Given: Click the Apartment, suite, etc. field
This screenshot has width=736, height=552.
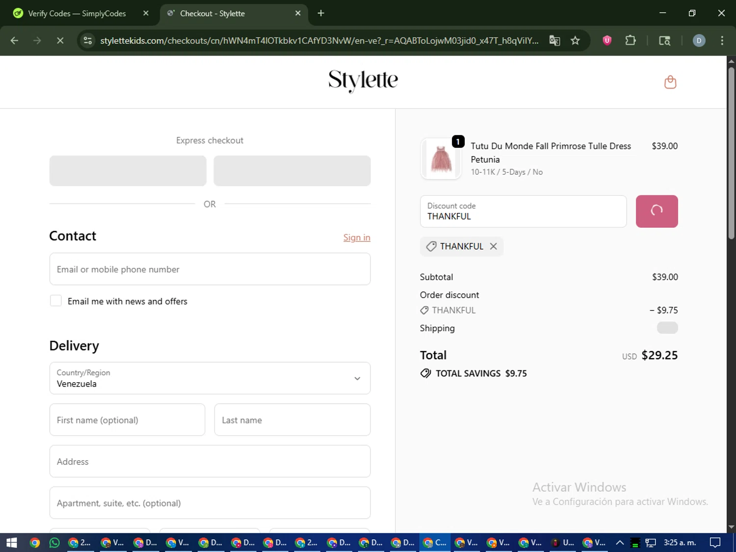Looking at the screenshot, I should coord(210,503).
